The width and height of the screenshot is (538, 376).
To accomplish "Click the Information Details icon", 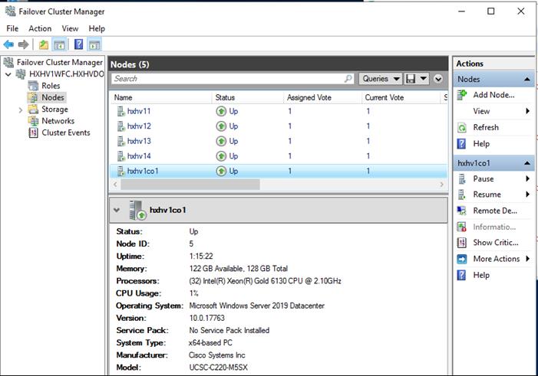I will 462,227.
